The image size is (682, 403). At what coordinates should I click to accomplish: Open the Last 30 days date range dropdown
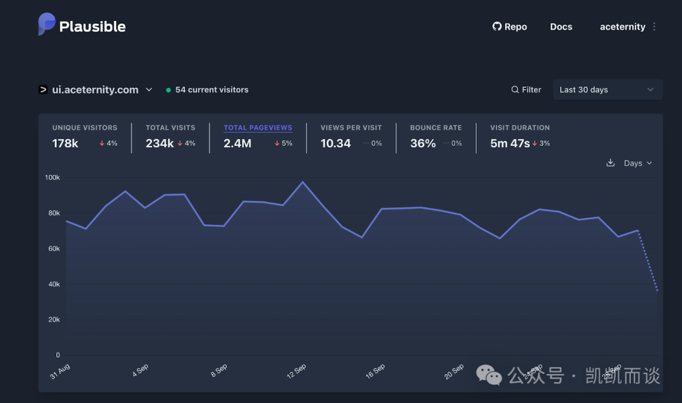click(607, 90)
